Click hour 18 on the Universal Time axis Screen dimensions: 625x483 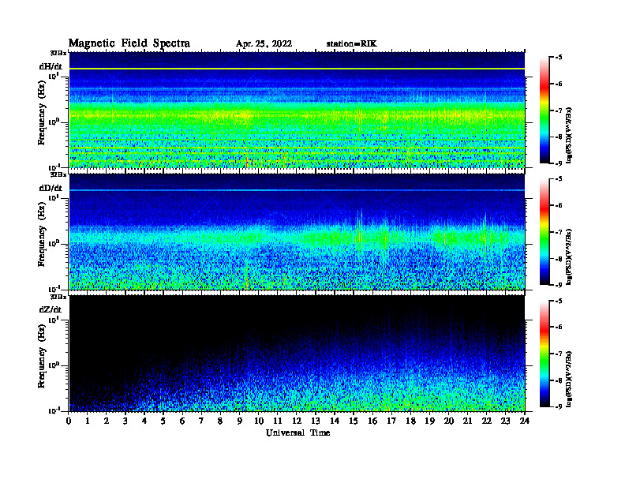click(410, 421)
